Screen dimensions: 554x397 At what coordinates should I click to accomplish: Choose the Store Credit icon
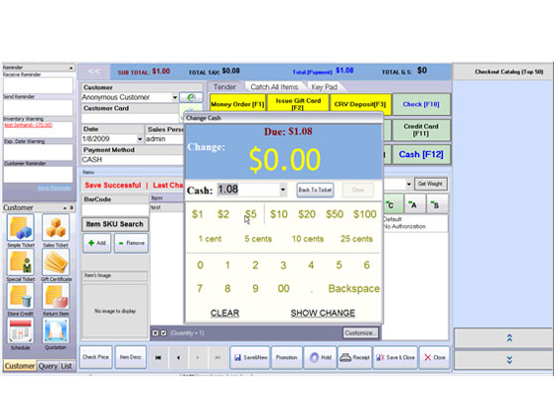21,296
